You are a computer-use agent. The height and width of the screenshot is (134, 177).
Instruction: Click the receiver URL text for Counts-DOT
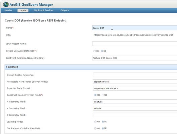tap(133, 35)
